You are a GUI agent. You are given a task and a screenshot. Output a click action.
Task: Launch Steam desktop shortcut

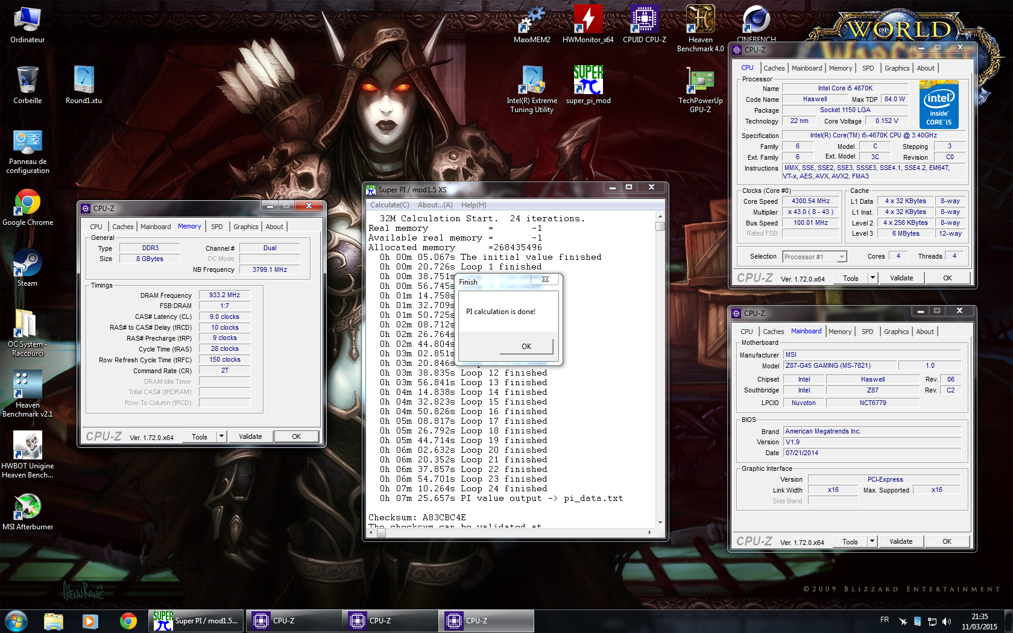tap(27, 268)
